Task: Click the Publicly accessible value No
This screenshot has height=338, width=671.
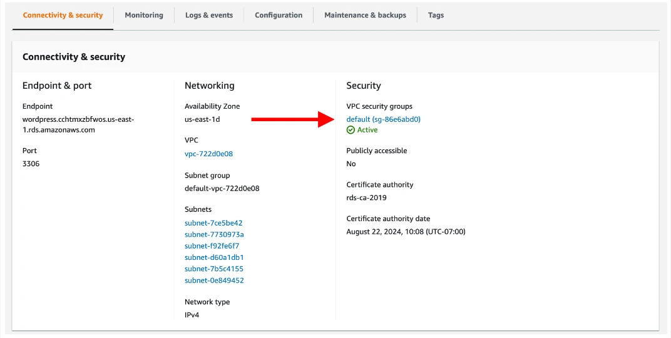Action: 351,164
